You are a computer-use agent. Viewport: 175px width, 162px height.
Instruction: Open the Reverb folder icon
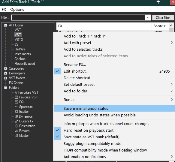(x=17, y=131)
